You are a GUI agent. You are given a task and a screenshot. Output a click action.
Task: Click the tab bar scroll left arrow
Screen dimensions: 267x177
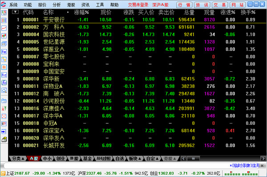183,159
